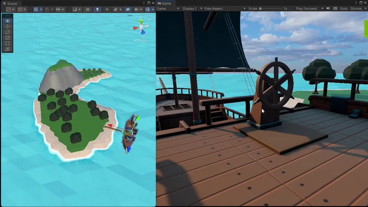The height and width of the screenshot is (207, 368).
Task: Open draw mode dropdown arrow
Action: 80,9
